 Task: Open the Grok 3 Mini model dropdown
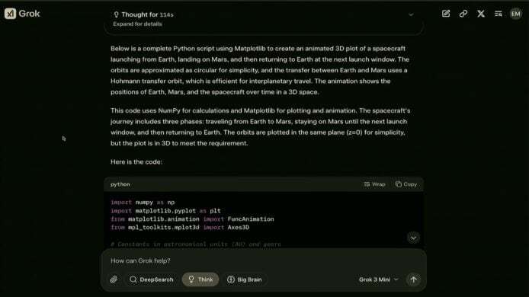pyautogui.click(x=379, y=279)
